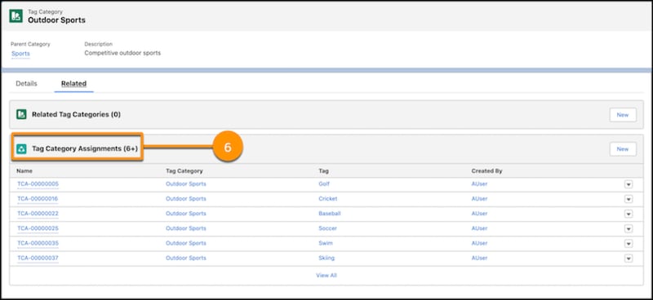
Task: Open Tag Category Assignments (6+) list
Action: (x=85, y=148)
